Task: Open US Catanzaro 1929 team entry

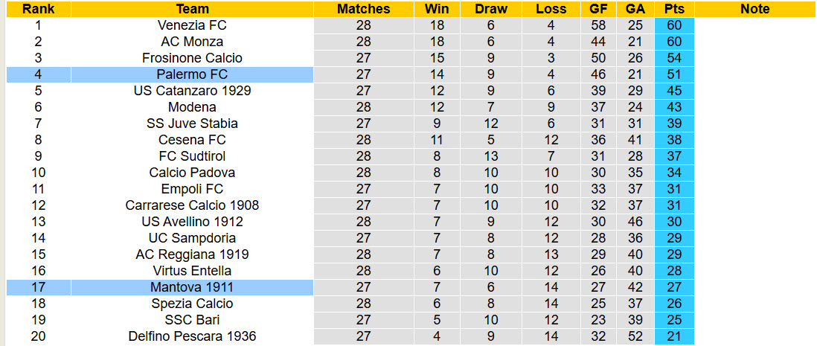Action: (x=192, y=91)
